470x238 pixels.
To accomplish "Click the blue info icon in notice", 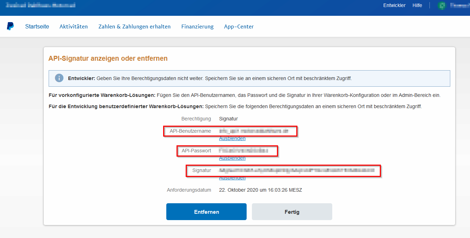I will click(x=59, y=78).
